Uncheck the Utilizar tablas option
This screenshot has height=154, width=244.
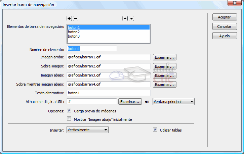(155, 130)
